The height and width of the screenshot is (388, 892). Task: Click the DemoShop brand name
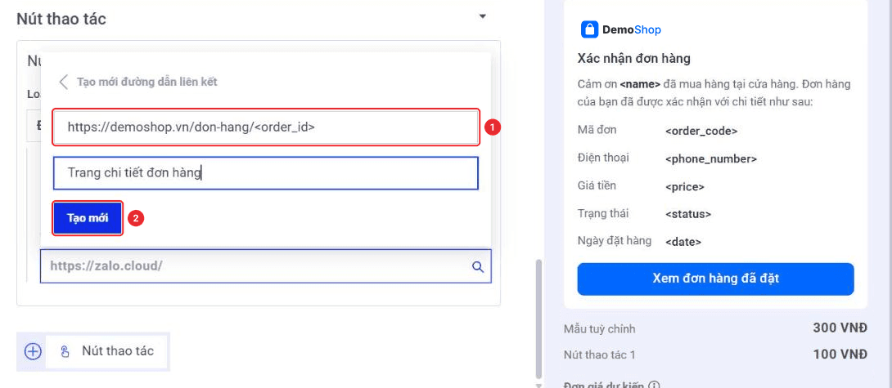click(x=632, y=29)
